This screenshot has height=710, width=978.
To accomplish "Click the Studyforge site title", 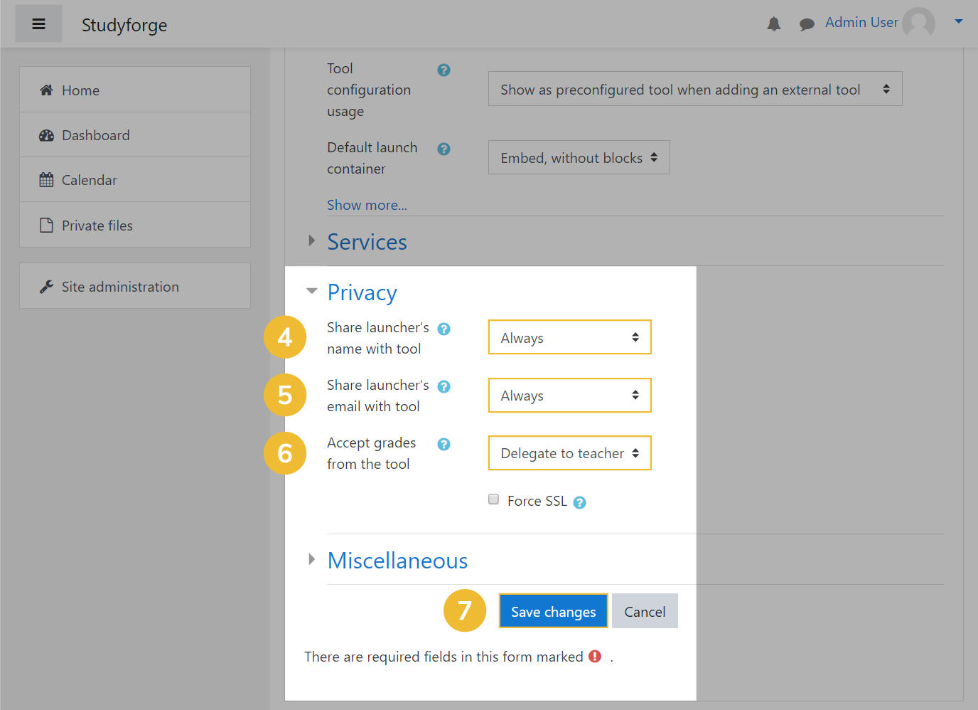I will tap(124, 25).
